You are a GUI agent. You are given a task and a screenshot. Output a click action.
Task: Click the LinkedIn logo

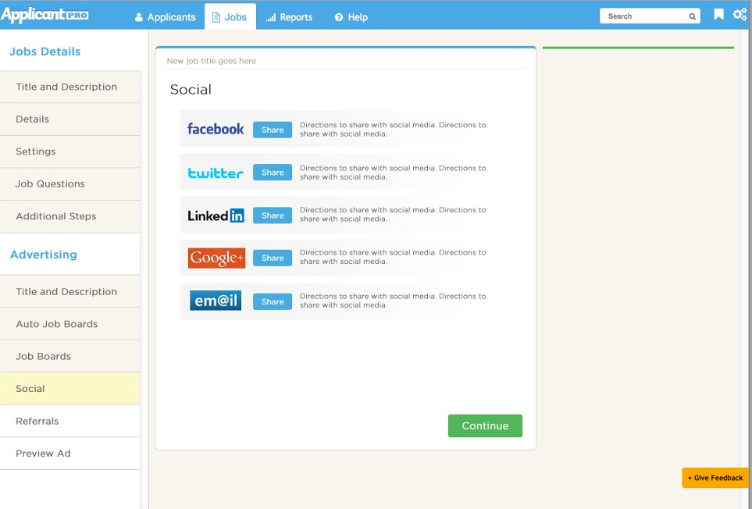(216, 215)
